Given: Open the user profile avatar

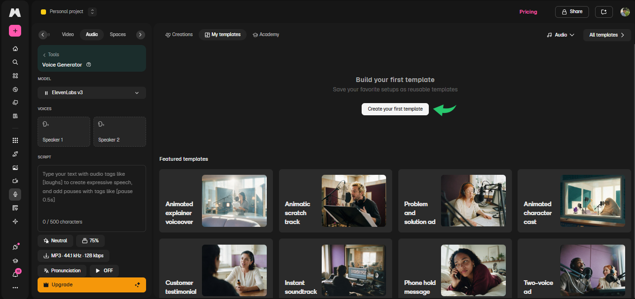Looking at the screenshot, I should [x=625, y=12].
